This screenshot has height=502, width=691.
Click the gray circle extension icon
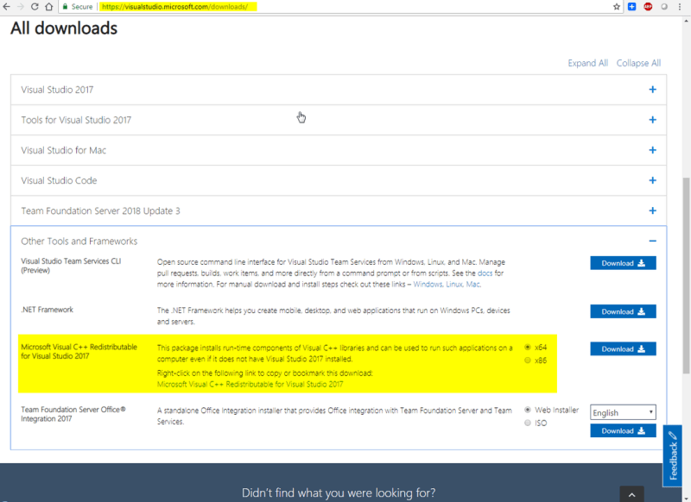click(664, 7)
